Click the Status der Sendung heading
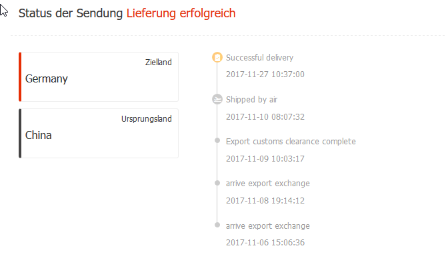This screenshot has height=270, width=446. [71, 13]
